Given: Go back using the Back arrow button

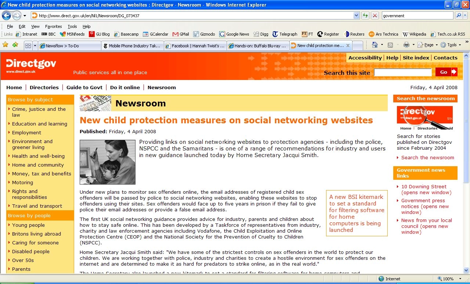Looking at the screenshot, I should coord(6,15).
